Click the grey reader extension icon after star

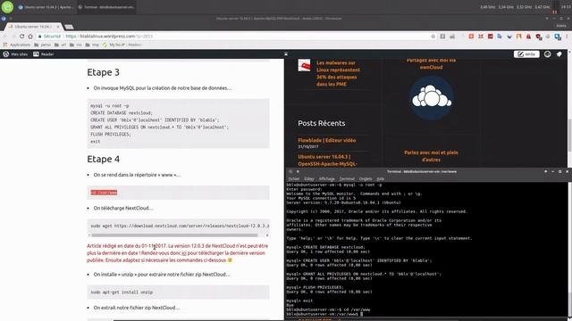(442, 37)
